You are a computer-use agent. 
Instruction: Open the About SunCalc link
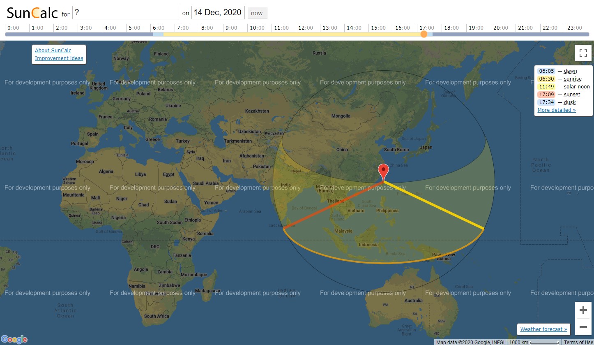tap(53, 50)
